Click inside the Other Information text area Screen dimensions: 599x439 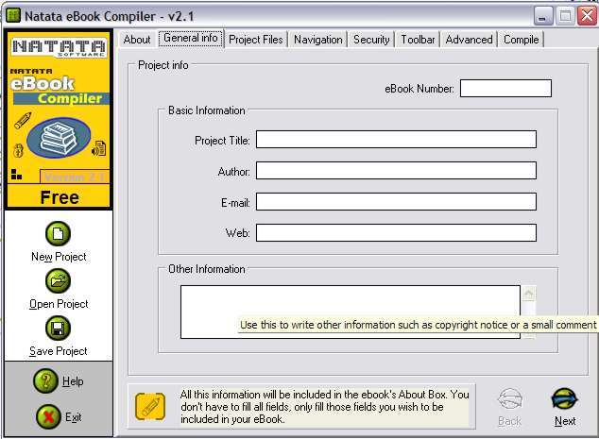pyautogui.click(x=351, y=312)
